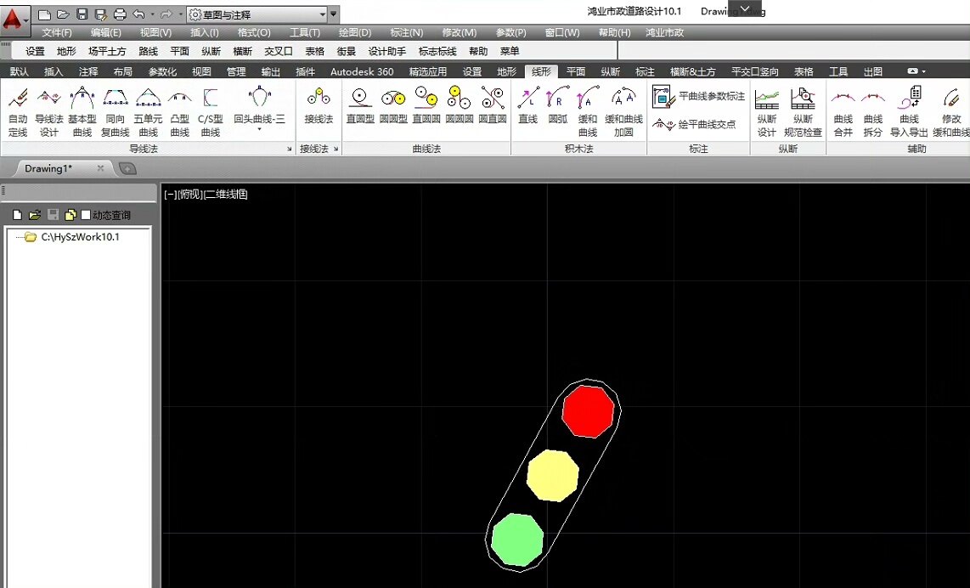Open the 回头曲线-三 dropdown arrow
Viewport: 970px width, 588px height.
(x=259, y=129)
